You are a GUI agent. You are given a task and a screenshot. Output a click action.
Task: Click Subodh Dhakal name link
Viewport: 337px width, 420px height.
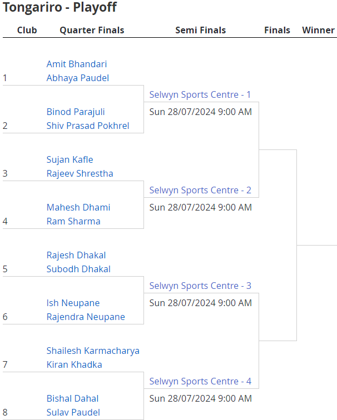(x=78, y=269)
